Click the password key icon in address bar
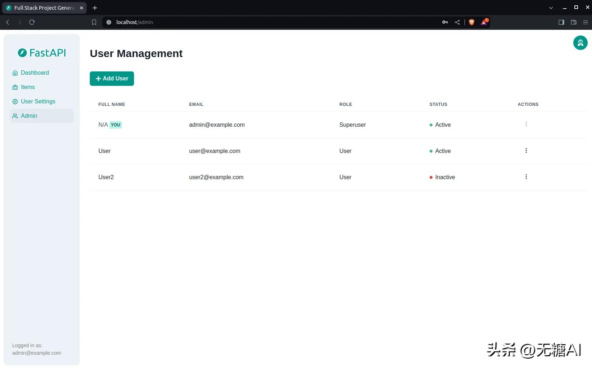The height and width of the screenshot is (368, 592). coord(444,22)
